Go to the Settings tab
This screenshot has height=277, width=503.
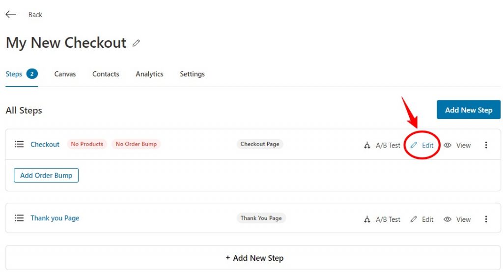[x=192, y=74]
